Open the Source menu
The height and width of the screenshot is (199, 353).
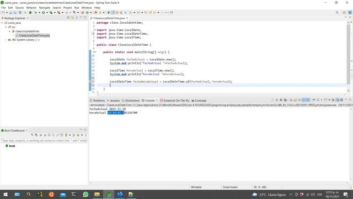coord(19,8)
